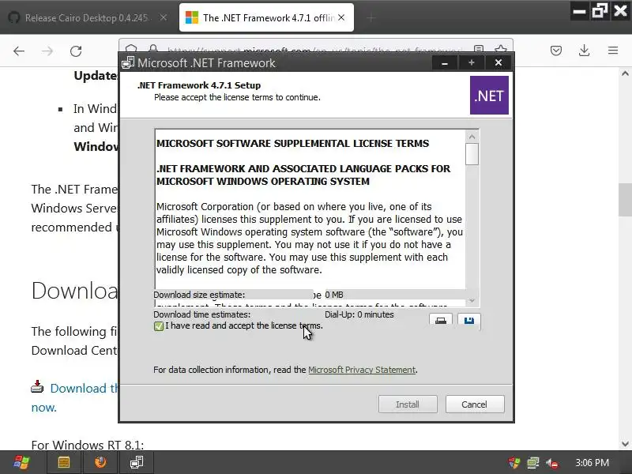Click the browser page scrollbar down arrow
This screenshot has height=474, width=632.
pos(625,444)
